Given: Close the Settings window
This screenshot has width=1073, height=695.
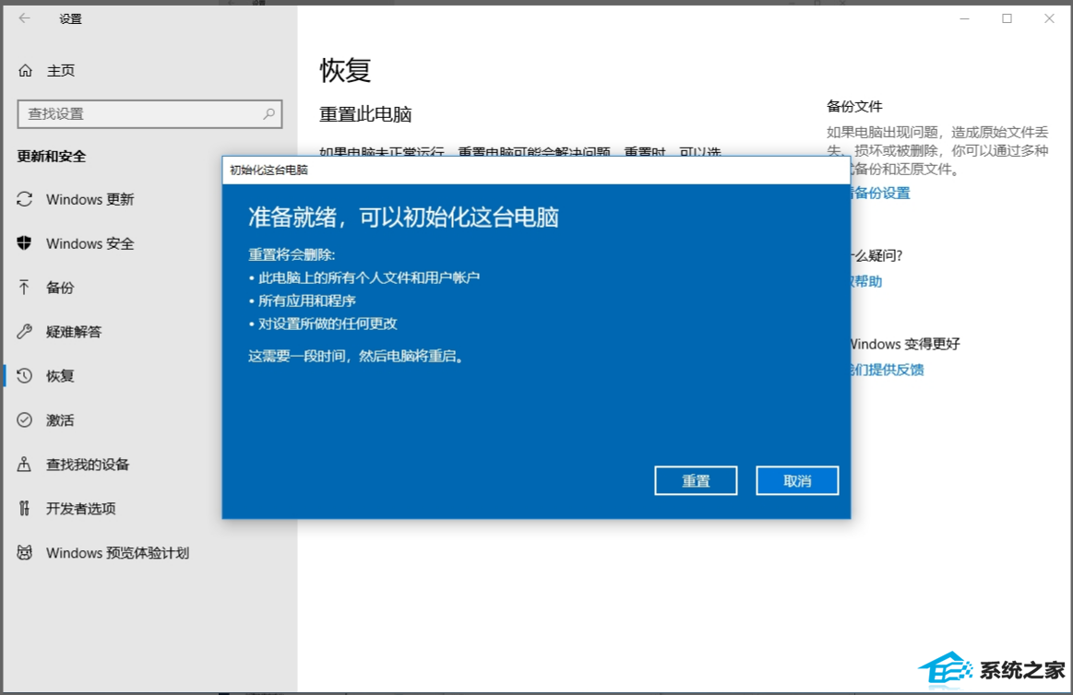Looking at the screenshot, I should coord(1049,18).
